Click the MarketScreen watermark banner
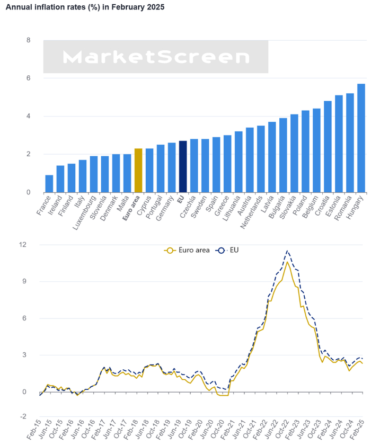Image resolution: width=371 pixels, height=445 pixels. (x=156, y=57)
